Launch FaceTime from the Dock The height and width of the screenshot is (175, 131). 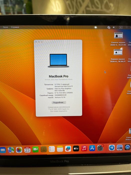(x=35, y=149)
